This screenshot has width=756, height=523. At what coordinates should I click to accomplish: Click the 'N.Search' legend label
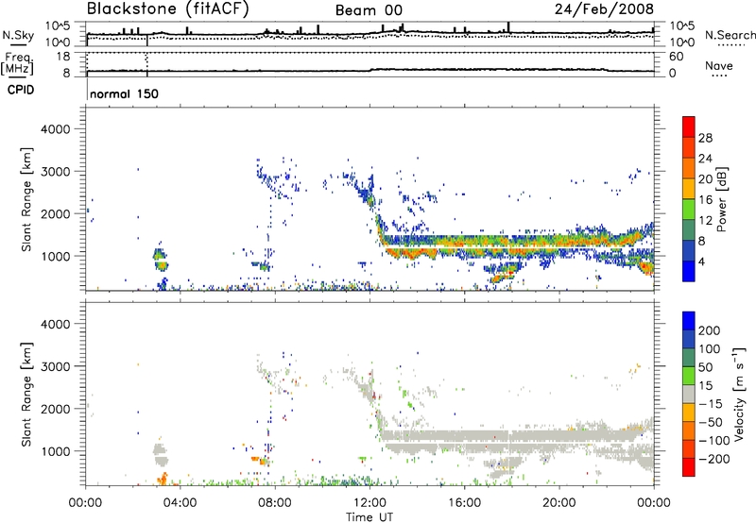tap(730, 35)
